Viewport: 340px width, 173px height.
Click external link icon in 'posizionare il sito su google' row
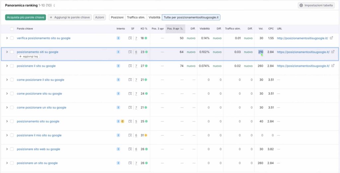333,66
